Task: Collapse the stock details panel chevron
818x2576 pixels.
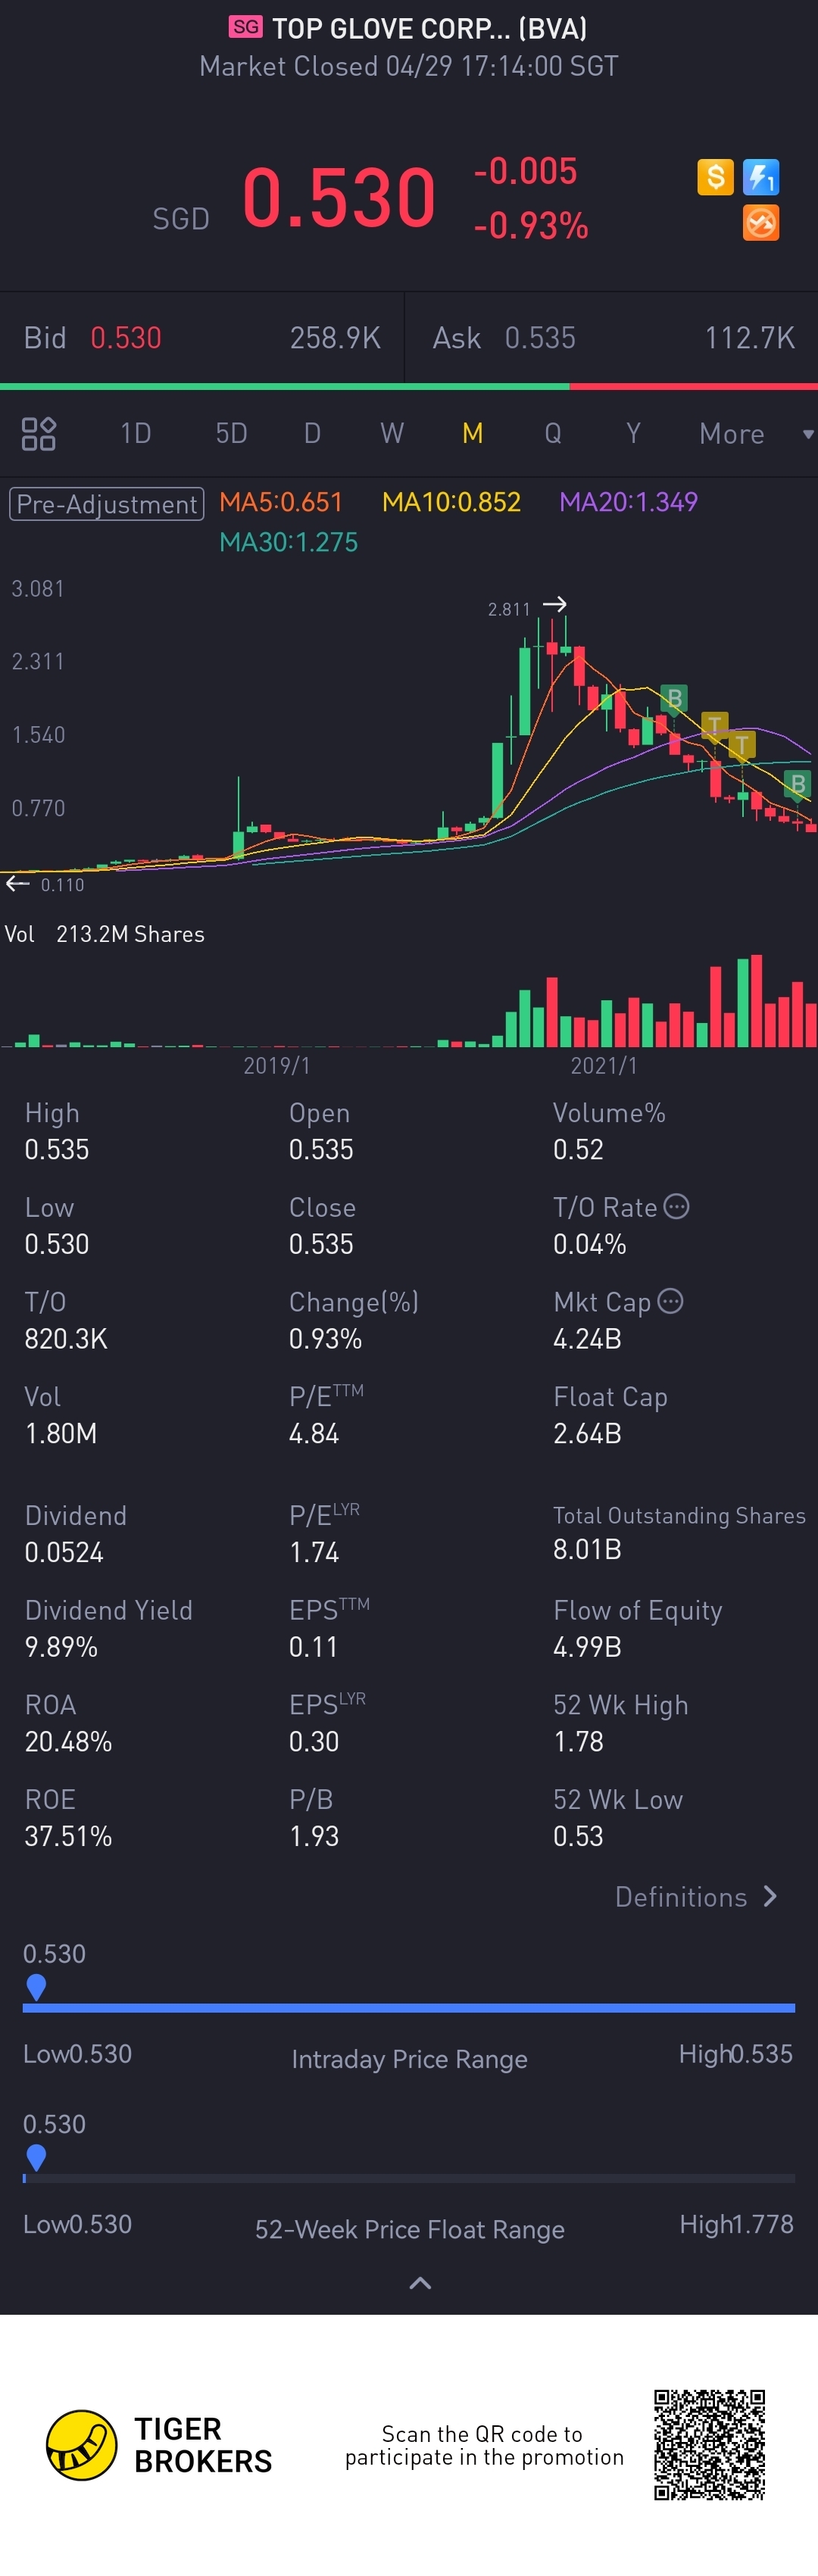Action: pyautogui.click(x=420, y=2283)
